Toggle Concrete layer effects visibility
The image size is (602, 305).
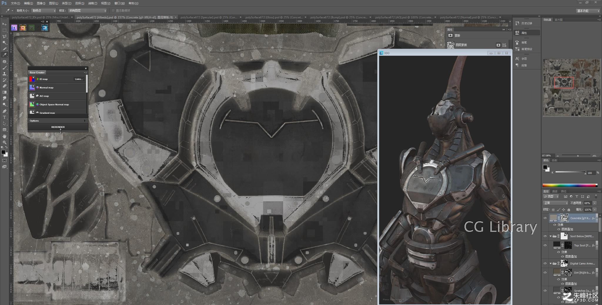[x=555, y=225]
